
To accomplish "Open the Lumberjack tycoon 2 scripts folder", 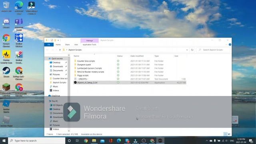I will pos(89,68).
